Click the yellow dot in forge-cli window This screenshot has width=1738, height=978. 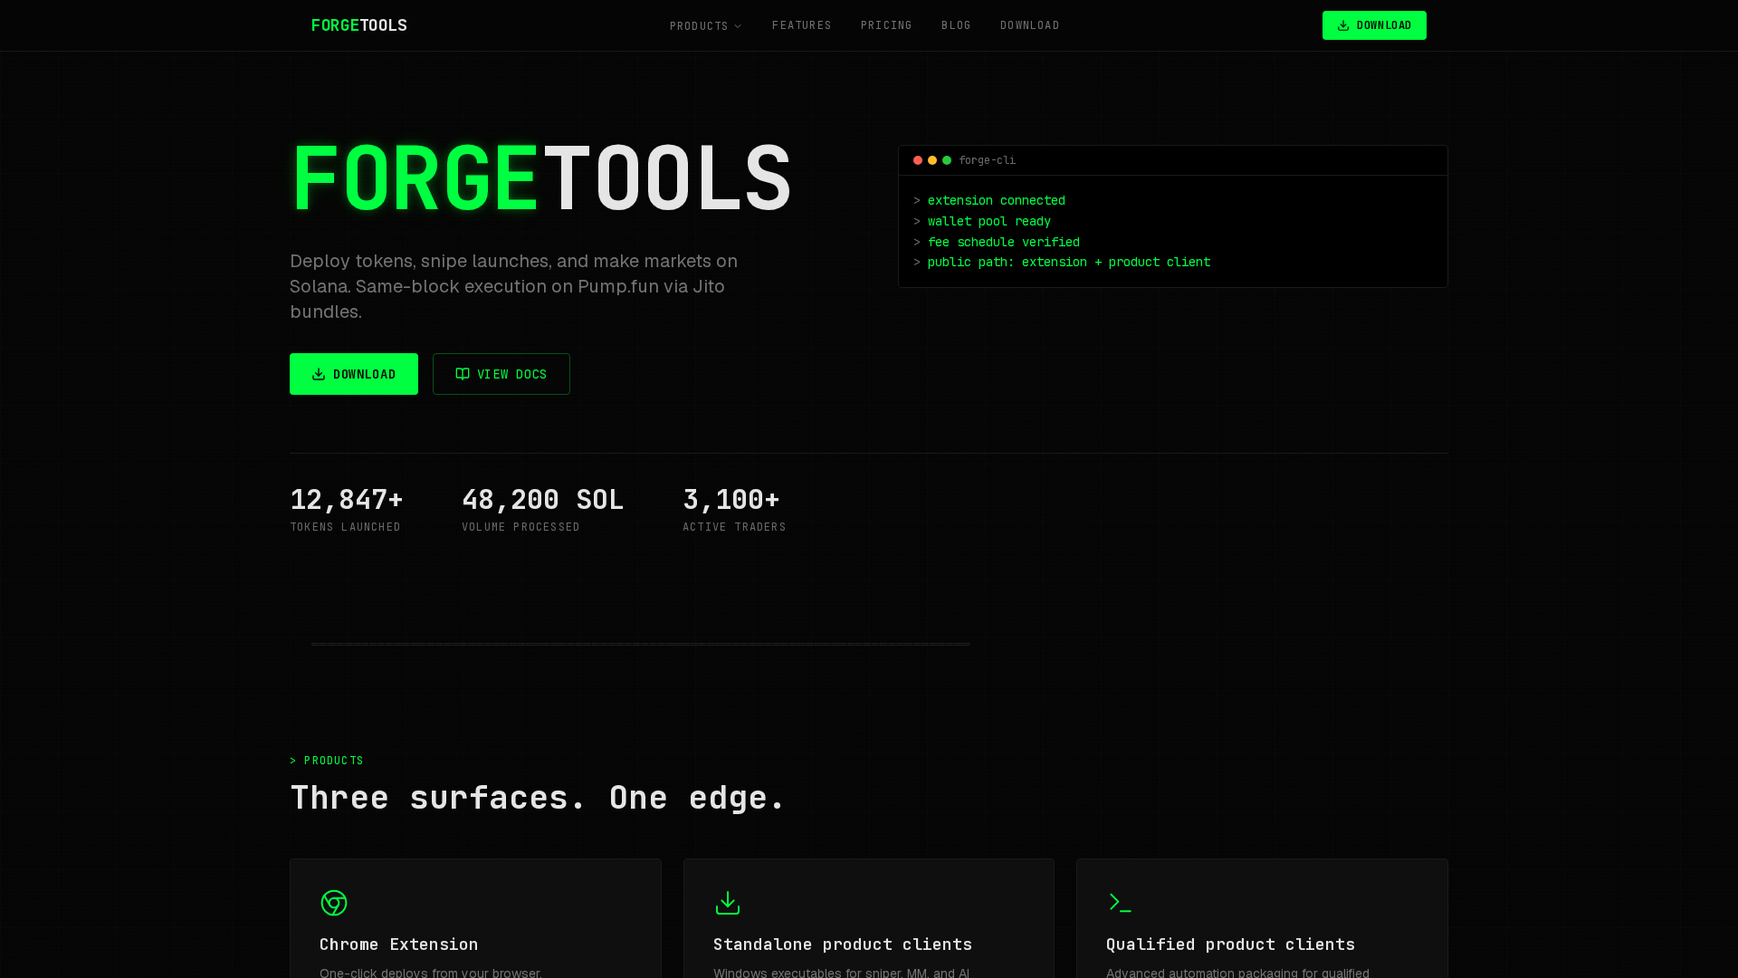(x=932, y=160)
